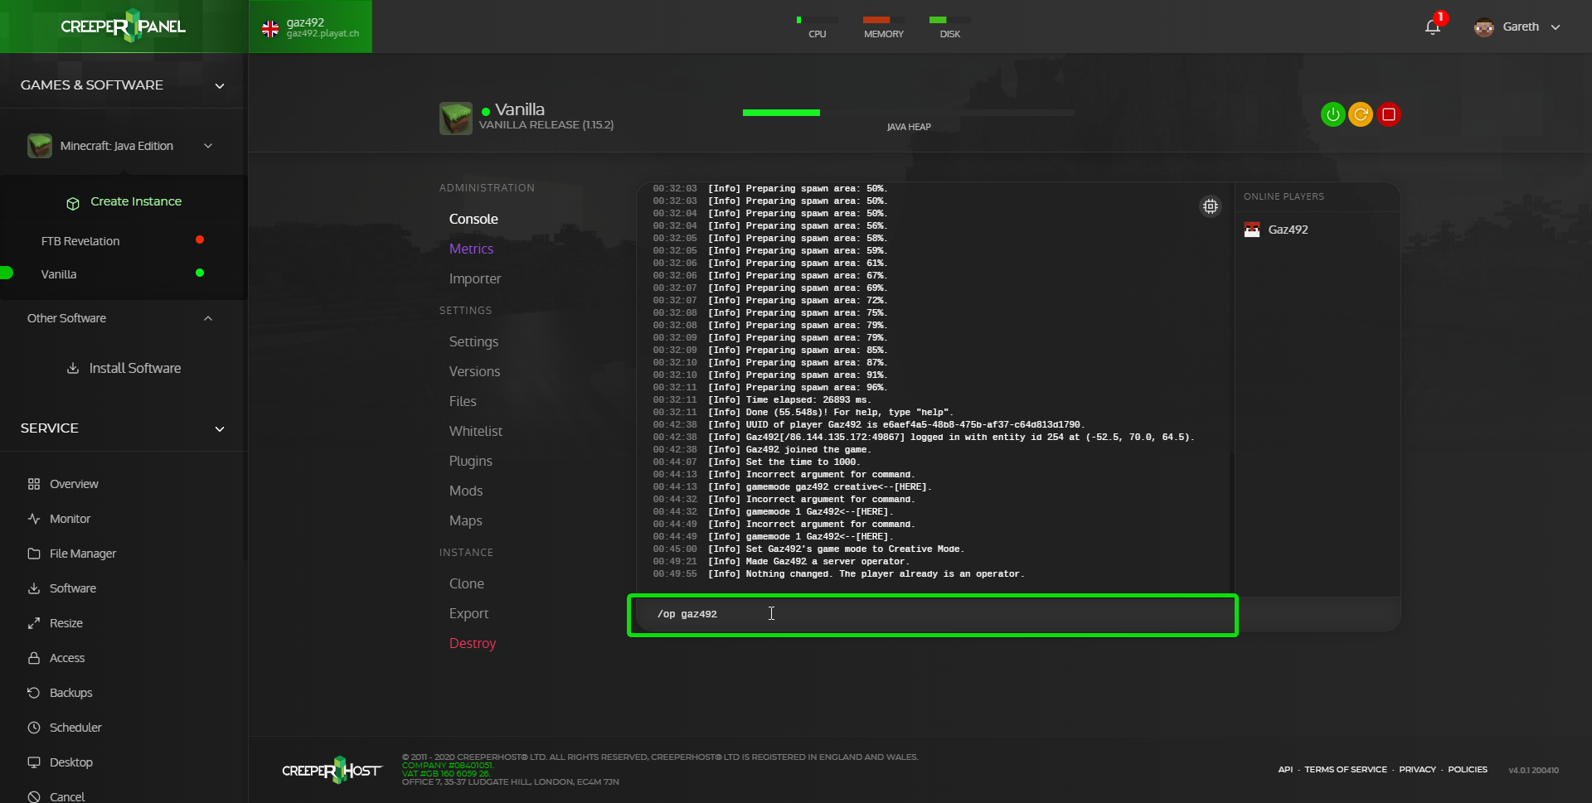
Task: Click the red stop server button
Action: pos(1389,114)
